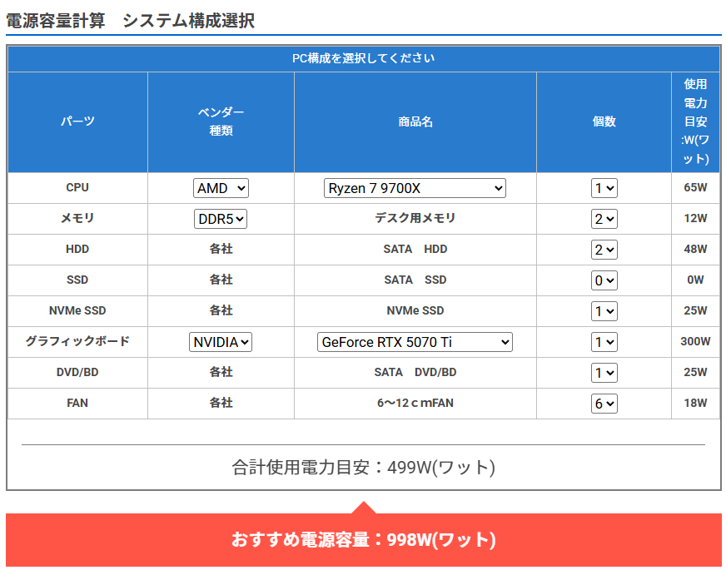Open the DVD/BD drive quantity dropdown
This screenshot has height=570, width=726.
604,373
